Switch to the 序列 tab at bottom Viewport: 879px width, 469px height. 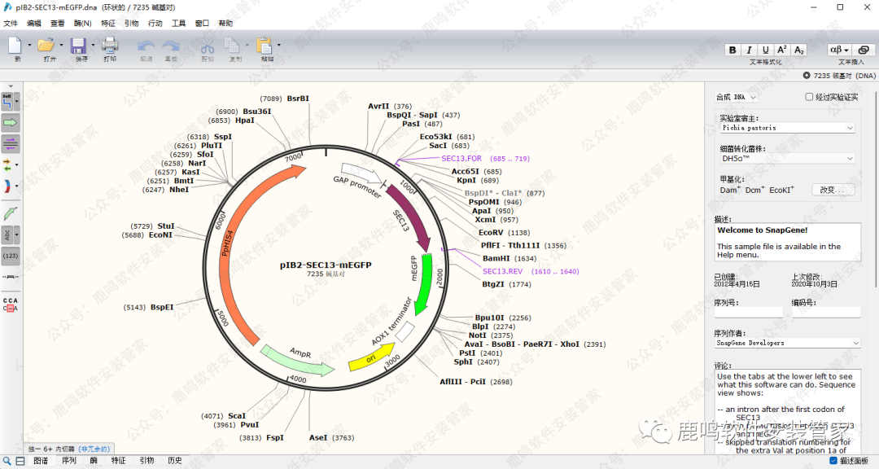point(69,461)
